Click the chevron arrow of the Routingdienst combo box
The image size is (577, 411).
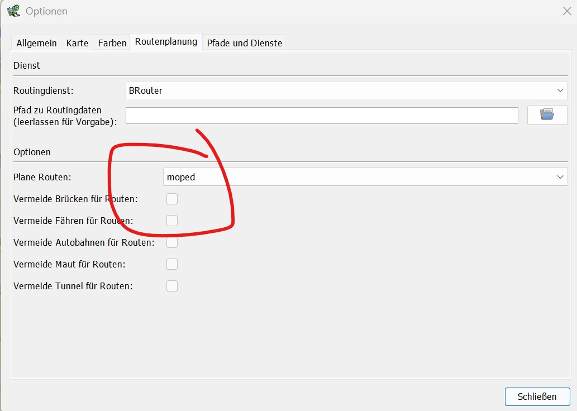560,90
